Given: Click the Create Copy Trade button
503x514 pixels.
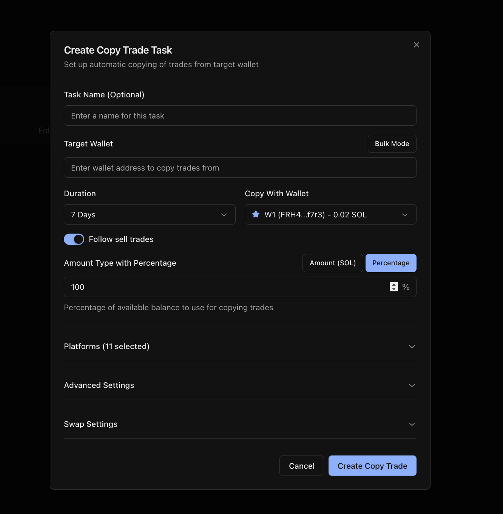Looking at the screenshot, I should click(x=372, y=466).
